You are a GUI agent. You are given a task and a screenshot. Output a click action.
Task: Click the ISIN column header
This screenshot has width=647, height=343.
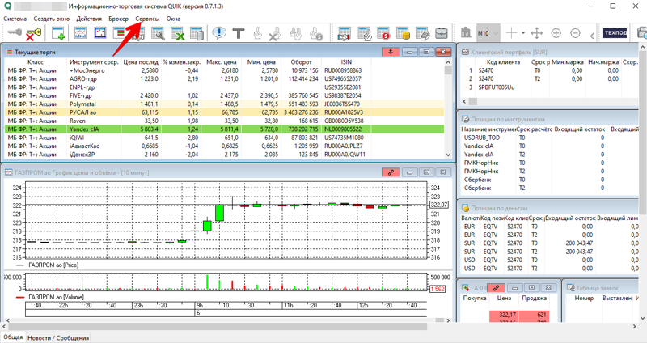[346, 62]
